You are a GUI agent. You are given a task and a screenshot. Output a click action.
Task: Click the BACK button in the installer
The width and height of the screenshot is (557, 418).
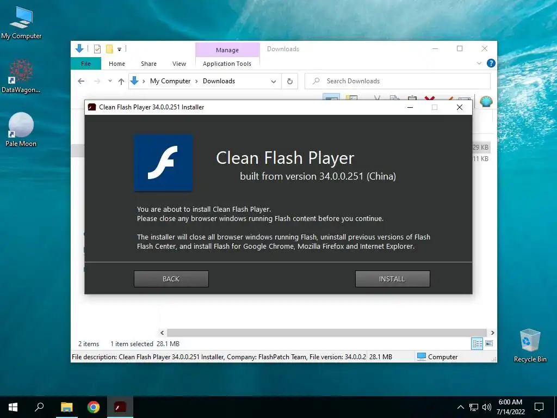click(x=171, y=279)
